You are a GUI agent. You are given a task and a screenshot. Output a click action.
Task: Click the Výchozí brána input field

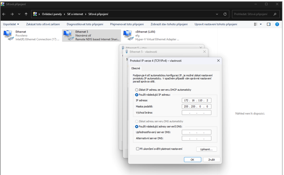pyautogui.click(x=196, y=113)
